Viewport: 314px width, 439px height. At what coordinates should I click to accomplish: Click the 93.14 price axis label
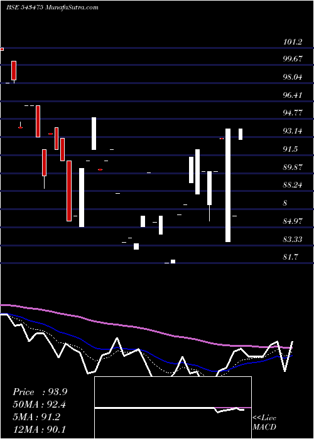[x=293, y=130]
